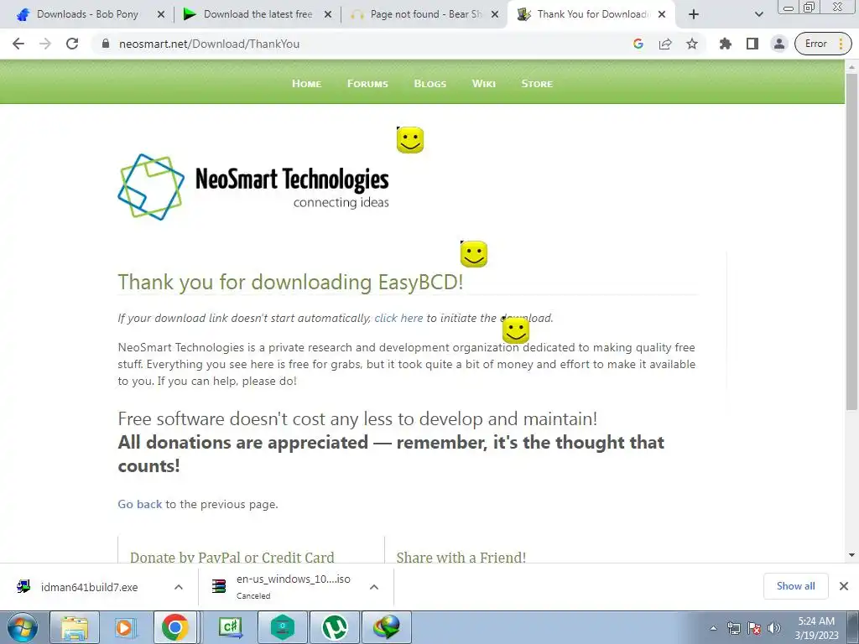This screenshot has height=644, width=859.
Task: Click the smiley face above Thank you heading
Action: [474, 254]
